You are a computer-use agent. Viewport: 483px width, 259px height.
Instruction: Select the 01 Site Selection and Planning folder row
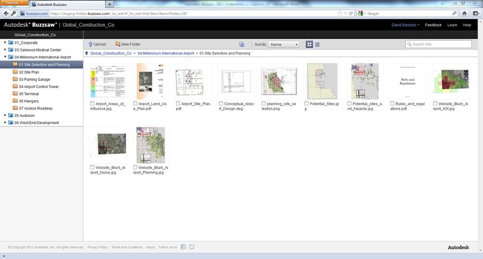point(41,65)
